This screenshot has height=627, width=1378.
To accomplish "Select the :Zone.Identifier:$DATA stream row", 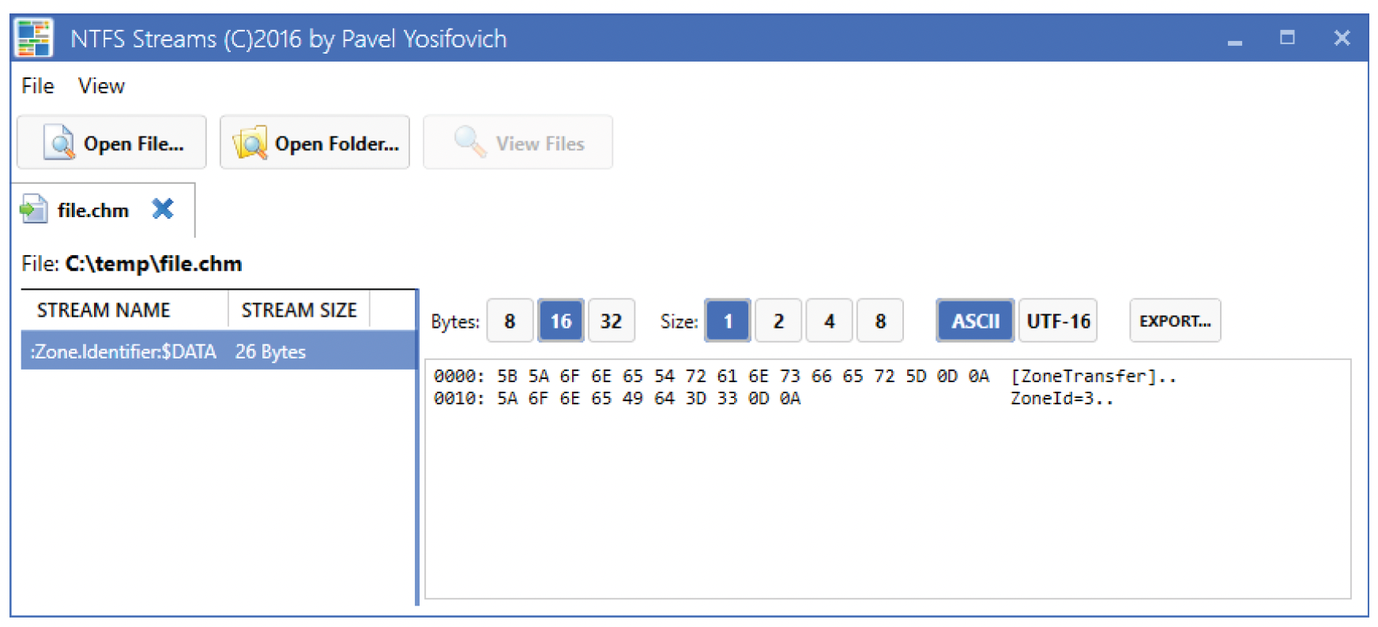I will click(218, 351).
